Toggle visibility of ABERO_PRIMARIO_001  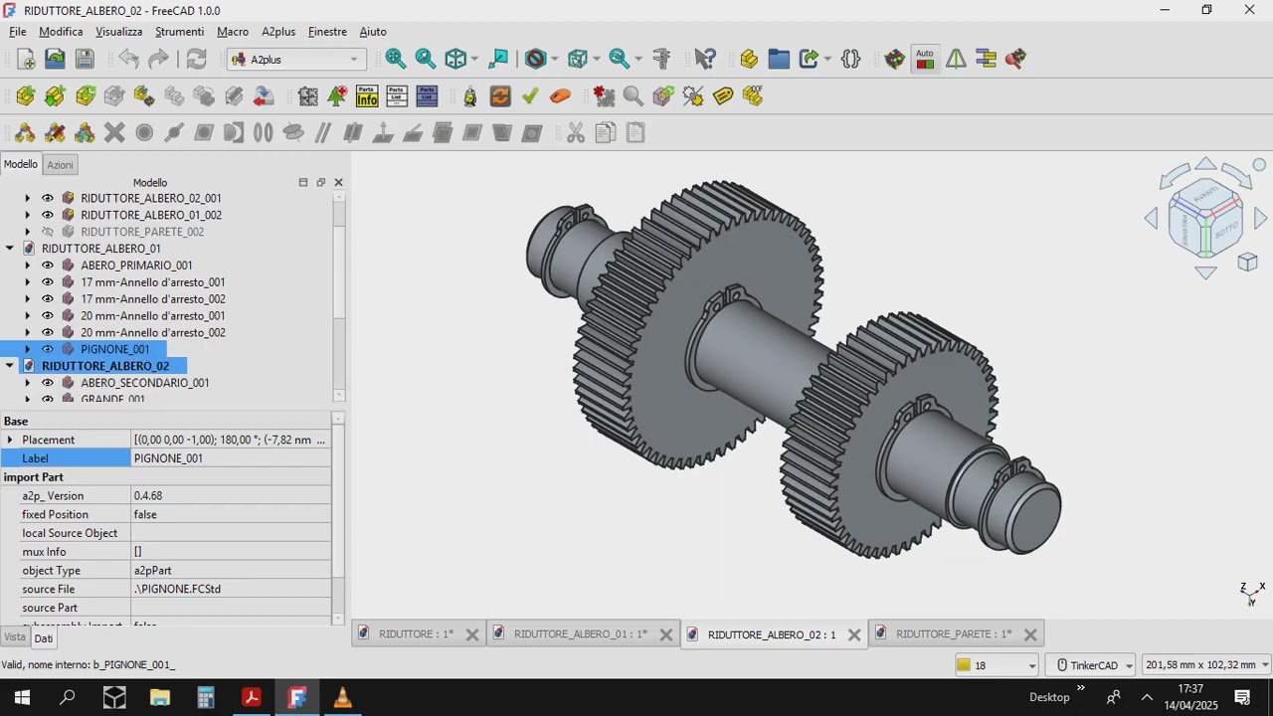(47, 266)
